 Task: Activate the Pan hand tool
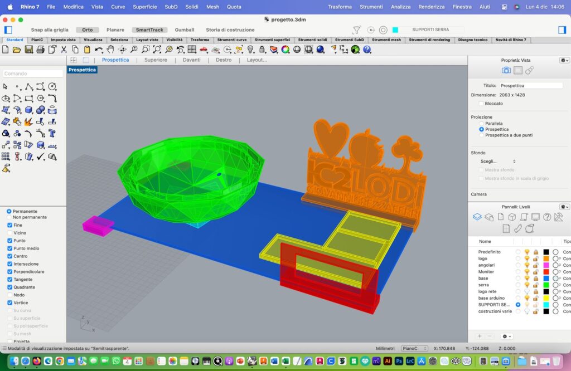pyautogui.click(x=110, y=50)
